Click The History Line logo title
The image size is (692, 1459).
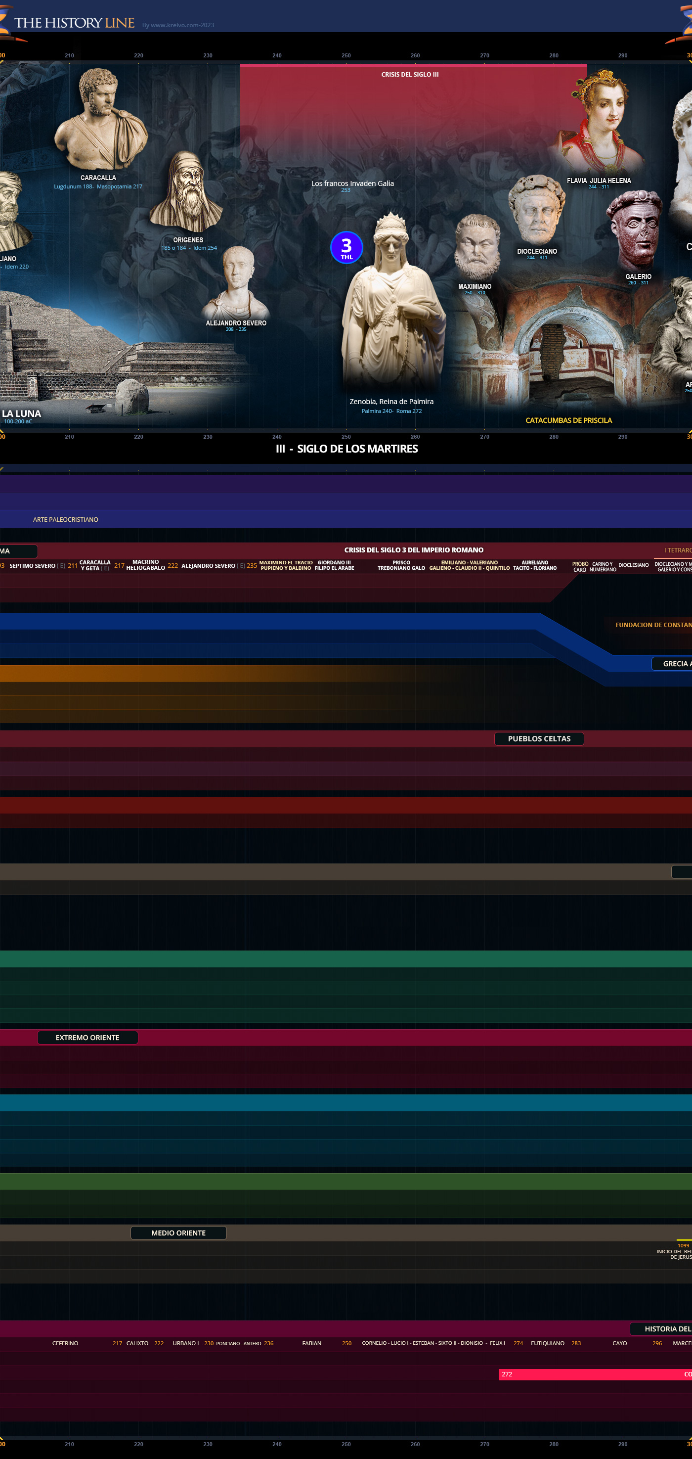tap(74, 23)
